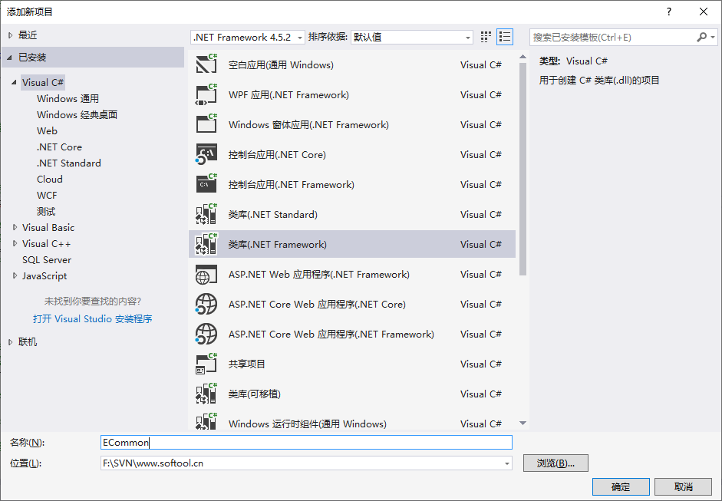Viewport: 722px width, 501px height.
Task: Click the 类库(可移植) template icon
Action: point(206,394)
